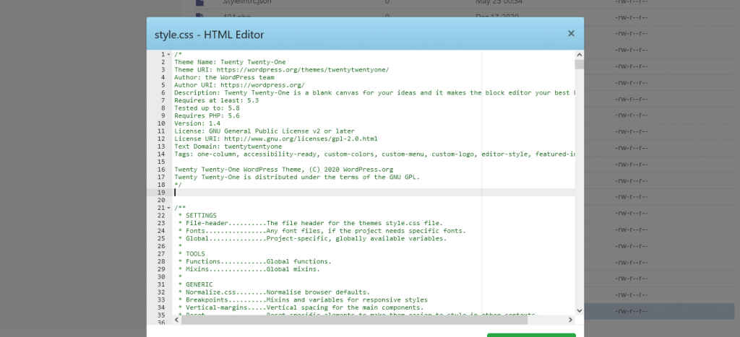Click the '* Global' project-specific variables line
The image size is (740, 337).
pyautogui.click(x=312, y=238)
